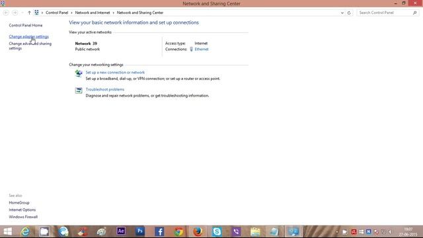Click the Control Panel icon in the address bar
The width and height of the screenshot is (423, 238).
click(x=36, y=13)
